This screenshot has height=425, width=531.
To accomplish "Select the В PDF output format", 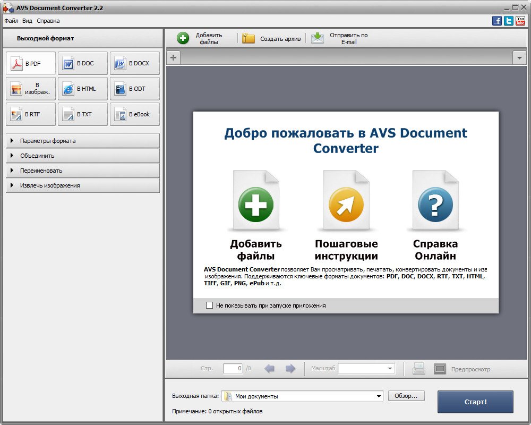I will 30,63.
